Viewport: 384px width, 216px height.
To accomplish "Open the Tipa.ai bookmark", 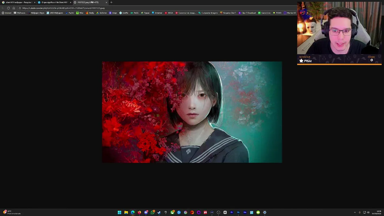I will 145,13.
